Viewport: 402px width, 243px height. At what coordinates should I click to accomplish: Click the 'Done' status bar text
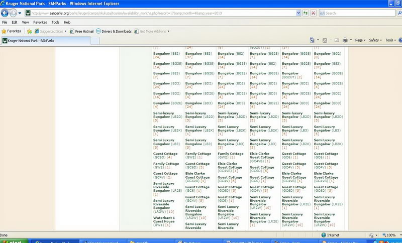(x=4, y=235)
